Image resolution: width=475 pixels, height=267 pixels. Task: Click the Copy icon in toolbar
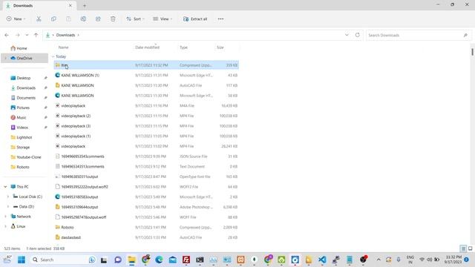[x=53, y=19]
